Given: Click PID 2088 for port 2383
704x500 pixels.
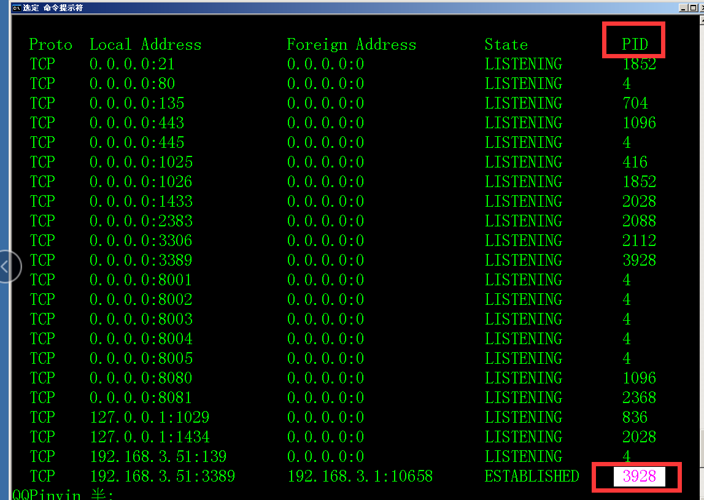Looking at the screenshot, I should (x=640, y=221).
